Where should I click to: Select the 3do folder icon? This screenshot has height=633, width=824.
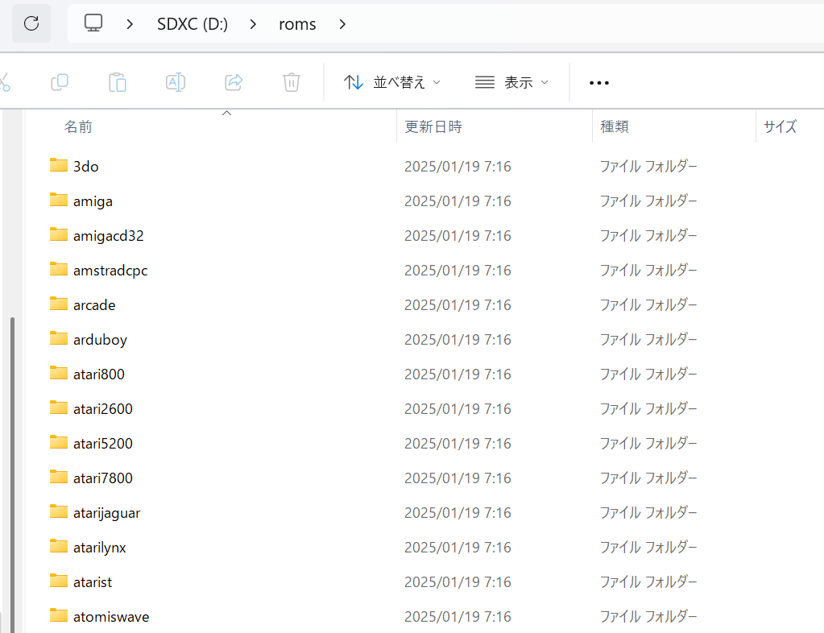click(x=59, y=165)
